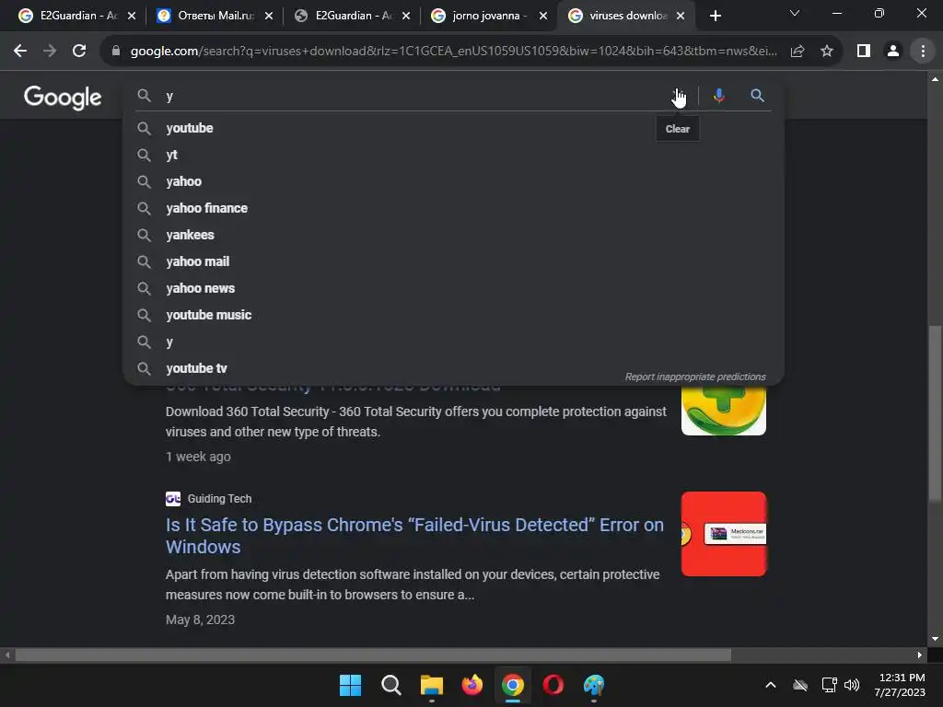943x707 pixels.
Task: Open Report inappropriate predictions link
Action: click(694, 377)
